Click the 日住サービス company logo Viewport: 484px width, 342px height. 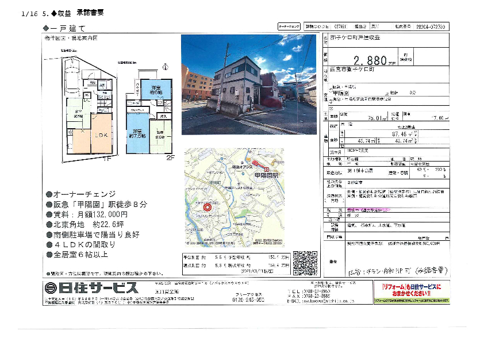point(91,288)
